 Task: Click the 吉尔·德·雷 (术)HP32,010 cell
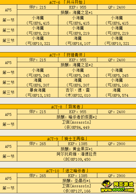[78, 92]
